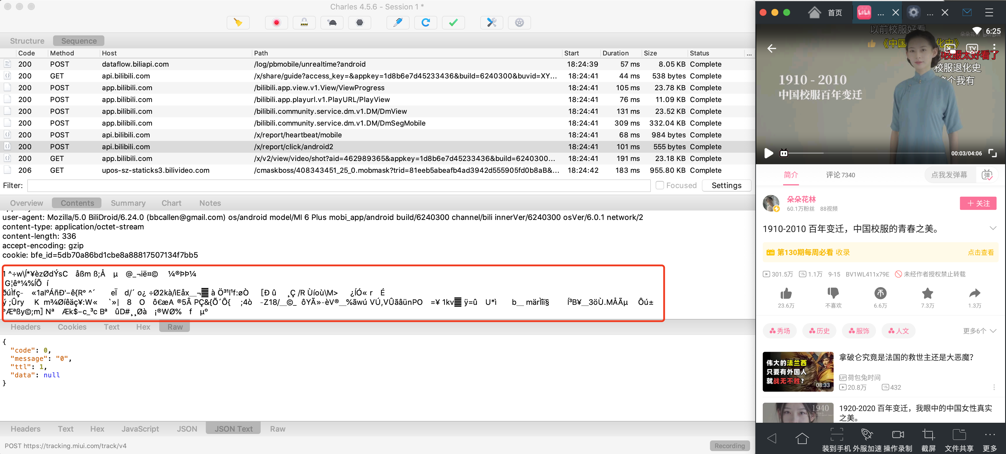Screen dimensions: 1006x454
Task: Enable throttling turtle icon
Action: coord(332,23)
